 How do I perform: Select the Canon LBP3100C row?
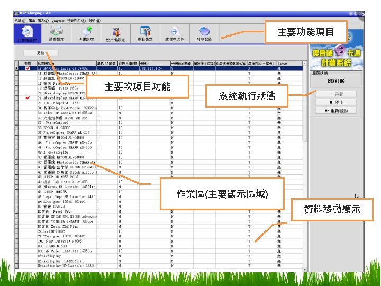pyautogui.click(x=159, y=231)
